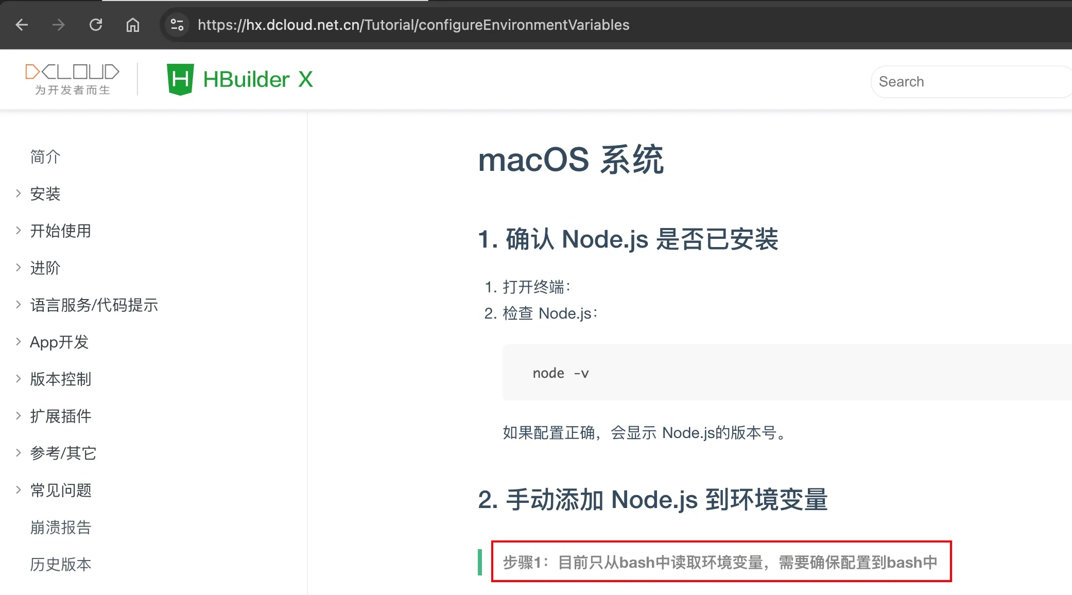The width and height of the screenshot is (1072, 595).
Task: Open the site information panel
Action: click(x=177, y=24)
